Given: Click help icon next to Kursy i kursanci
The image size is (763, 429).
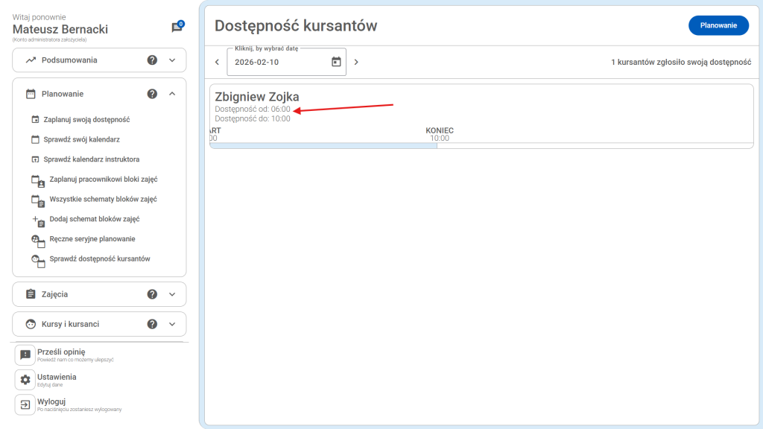Looking at the screenshot, I should [x=152, y=324].
